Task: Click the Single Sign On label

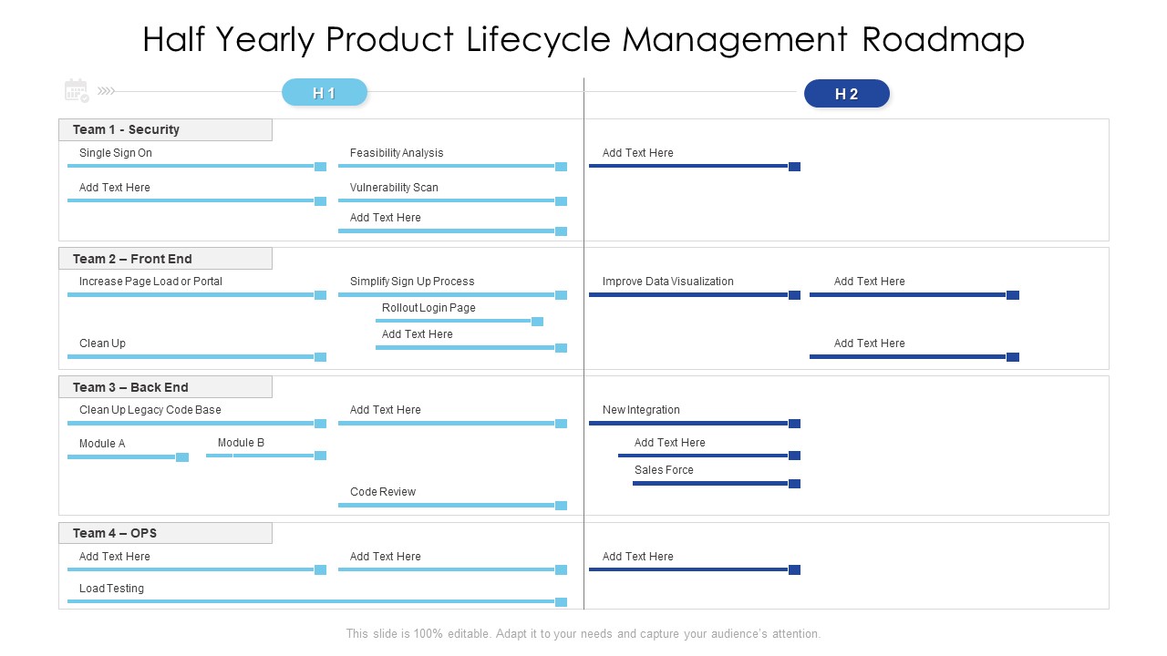Action: point(116,153)
